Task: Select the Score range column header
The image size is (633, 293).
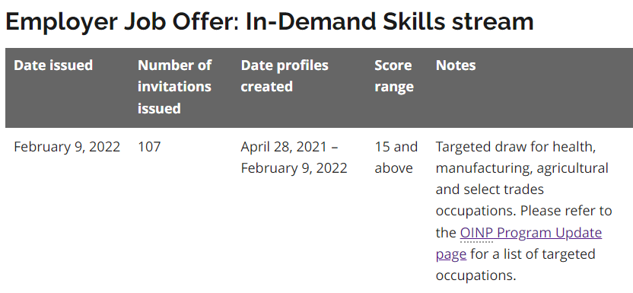Action: pos(394,76)
